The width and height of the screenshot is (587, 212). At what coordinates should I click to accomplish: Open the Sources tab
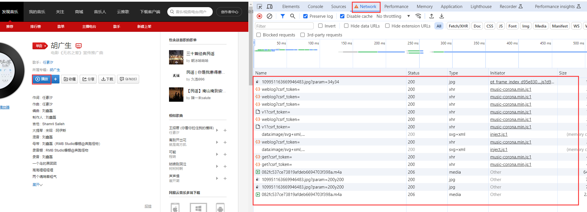click(x=338, y=6)
